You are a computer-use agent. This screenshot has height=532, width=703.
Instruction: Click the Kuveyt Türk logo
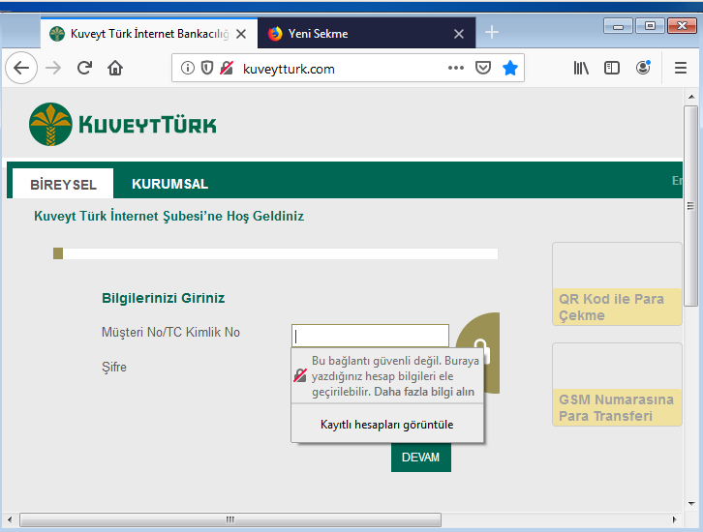[122, 125]
